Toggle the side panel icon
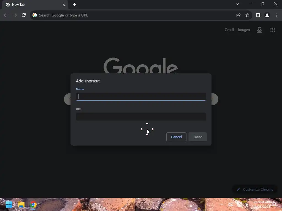The width and height of the screenshot is (282, 211). (x=258, y=15)
